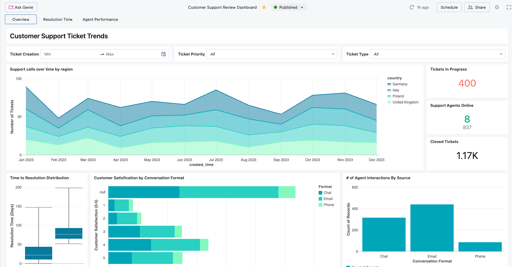This screenshot has width=512, height=267.
Task: Toggle United Kingdom series in legend
Action: [x=405, y=102]
